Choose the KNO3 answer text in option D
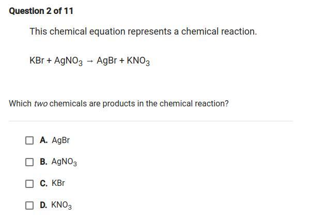Image resolution: width=310 pixels, height=221 pixels. [61, 205]
